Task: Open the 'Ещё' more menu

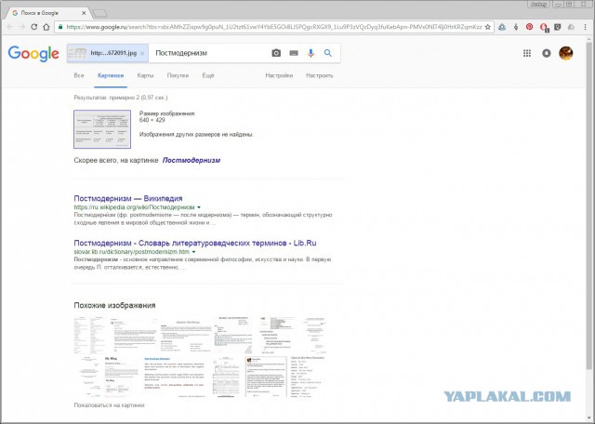Action: pos(208,75)
